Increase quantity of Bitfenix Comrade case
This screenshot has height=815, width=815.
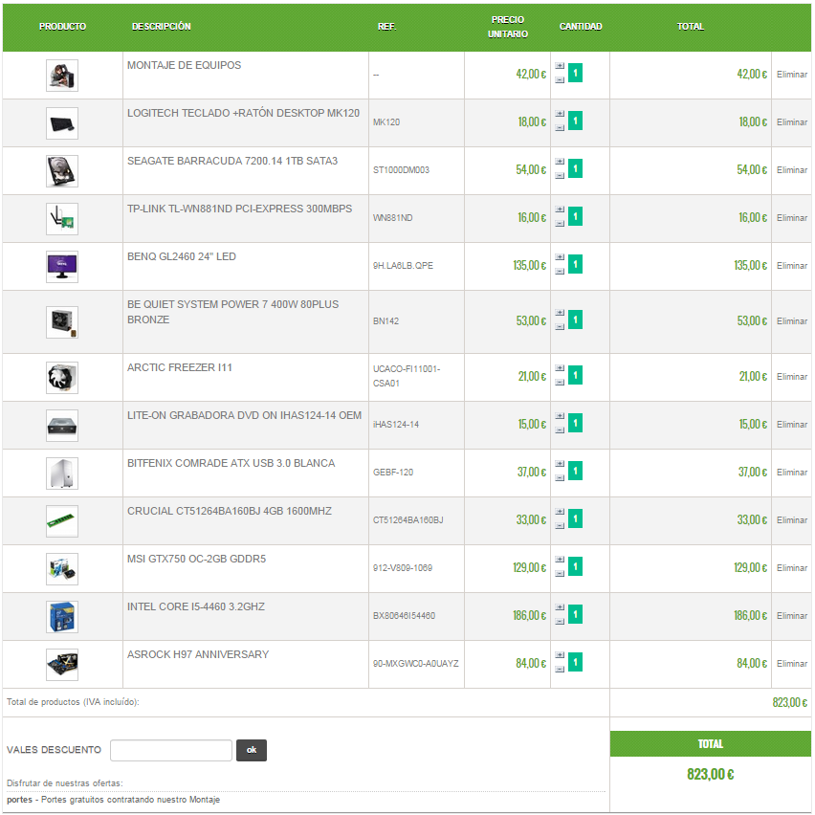pos(560,464)
